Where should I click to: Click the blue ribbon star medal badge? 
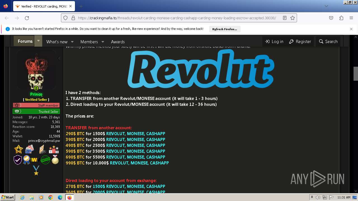click(36, 170)
